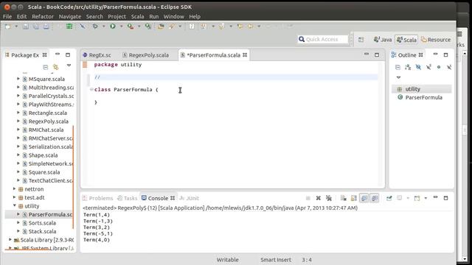Minimize the editor area
Viewport: 472px width, 265px height.
pos(367,54)
